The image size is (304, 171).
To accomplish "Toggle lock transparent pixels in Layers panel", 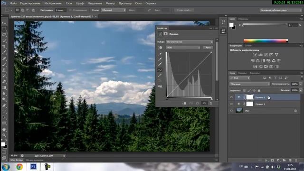I will pos(244,90).
